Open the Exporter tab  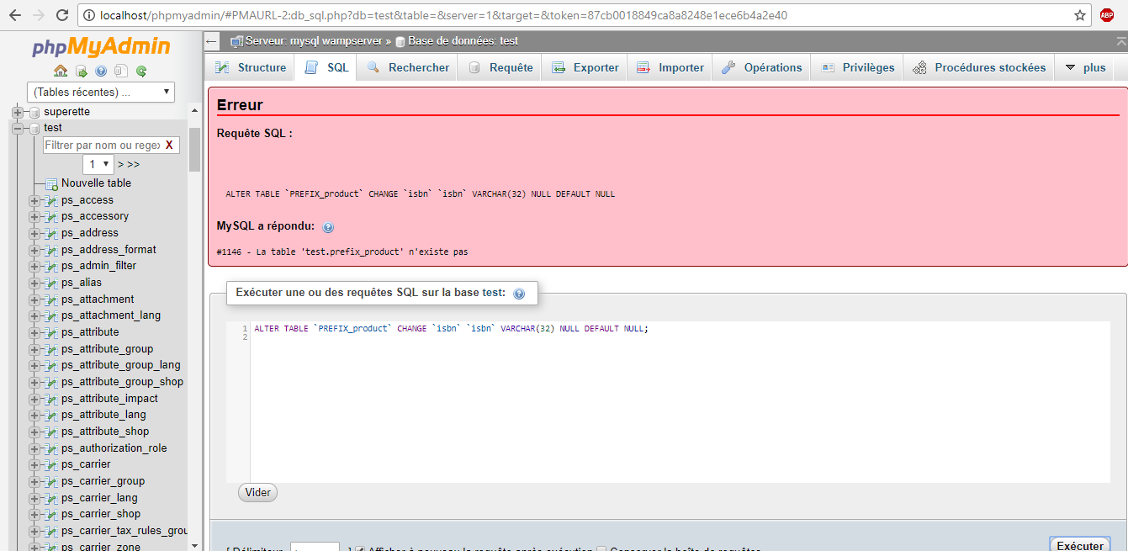coord(585,67)
